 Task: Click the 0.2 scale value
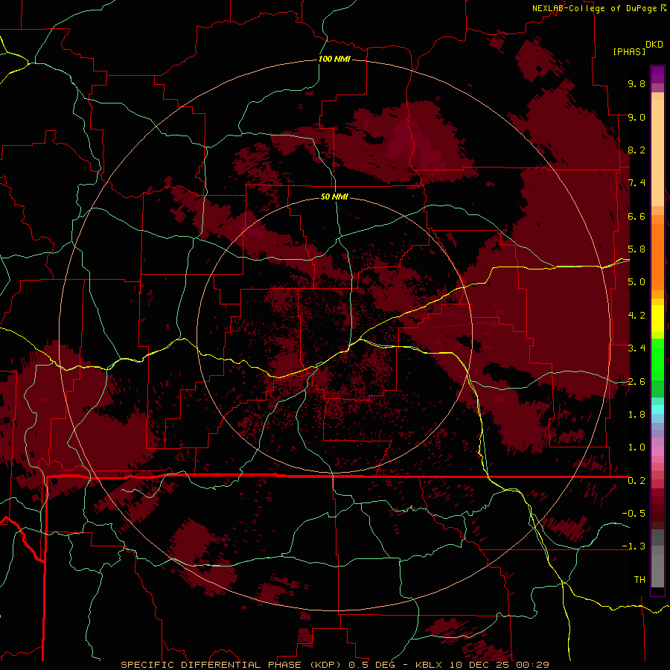point(636,481)
